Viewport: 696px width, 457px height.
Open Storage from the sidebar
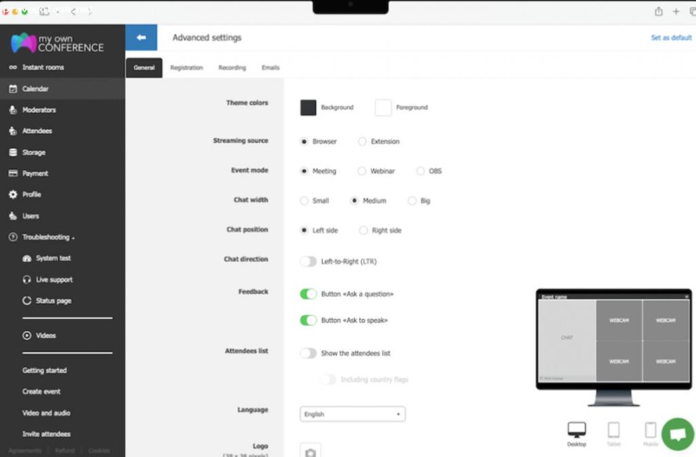[33, 152]
